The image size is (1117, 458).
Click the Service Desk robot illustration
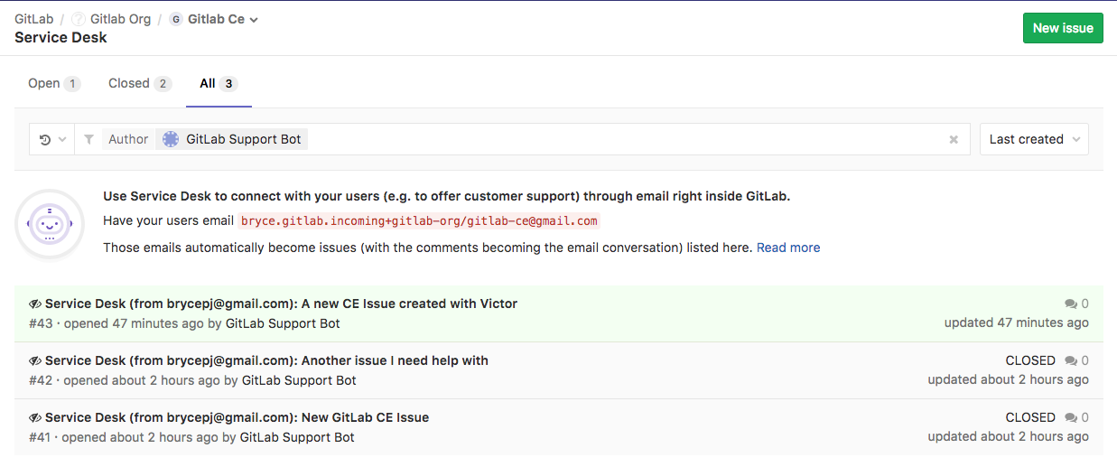click(x=50, y=224)
